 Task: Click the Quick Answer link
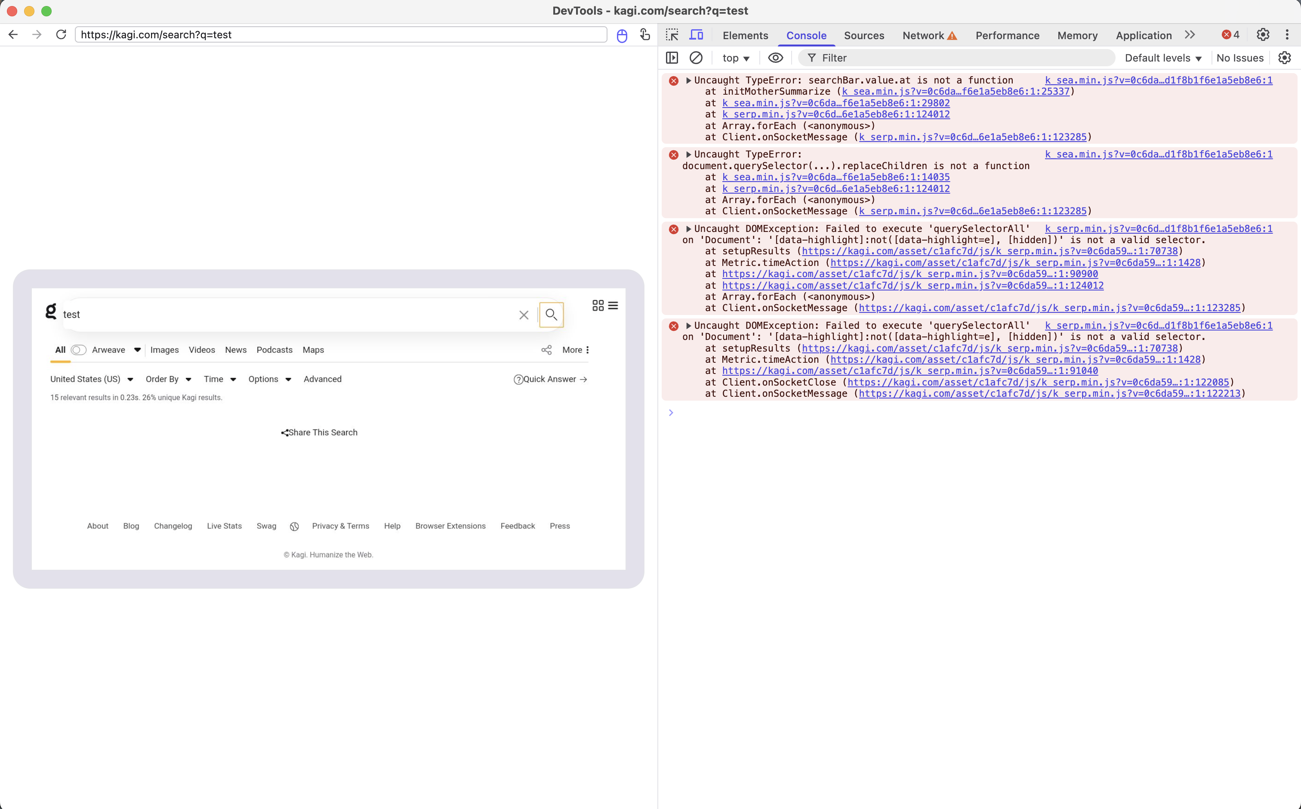coord(550,380)
